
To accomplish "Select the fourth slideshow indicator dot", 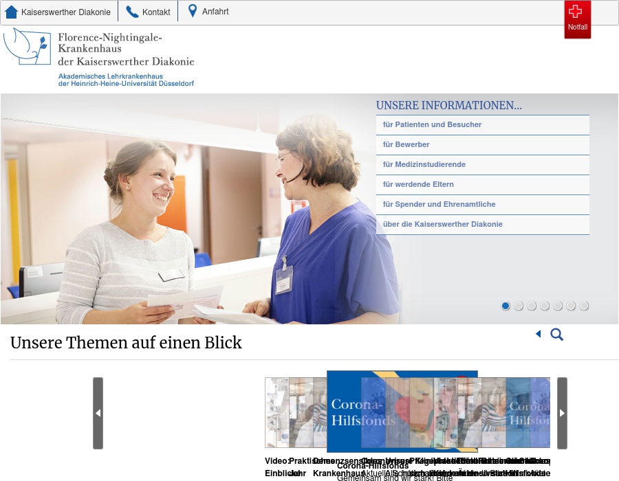I will 545,306.
